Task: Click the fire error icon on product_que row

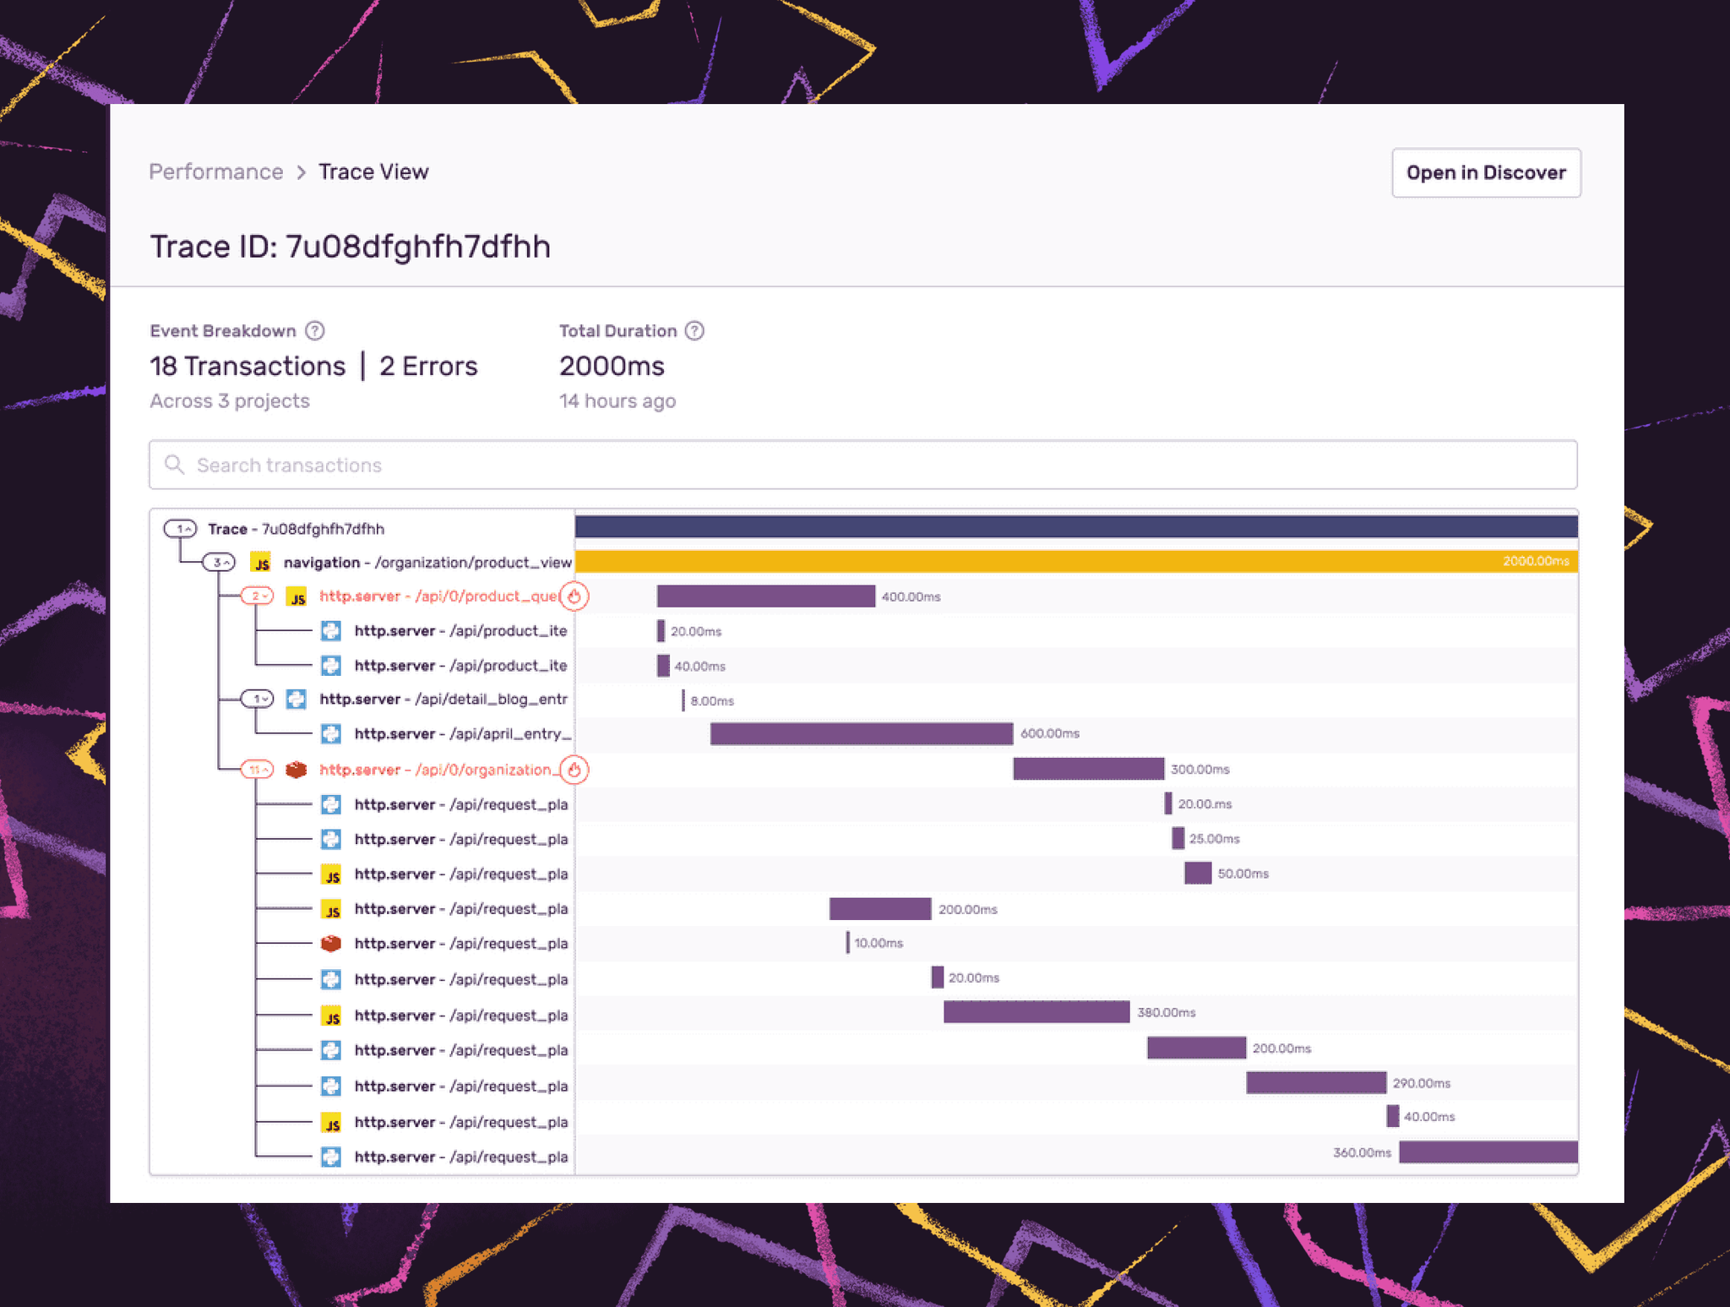Action: click(574, 596)
